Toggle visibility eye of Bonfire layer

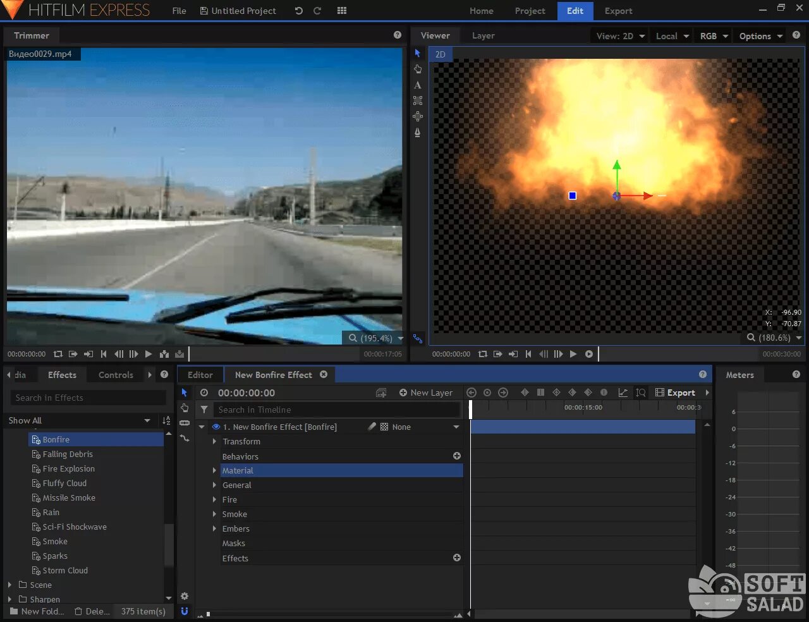[x=216, y=427]
